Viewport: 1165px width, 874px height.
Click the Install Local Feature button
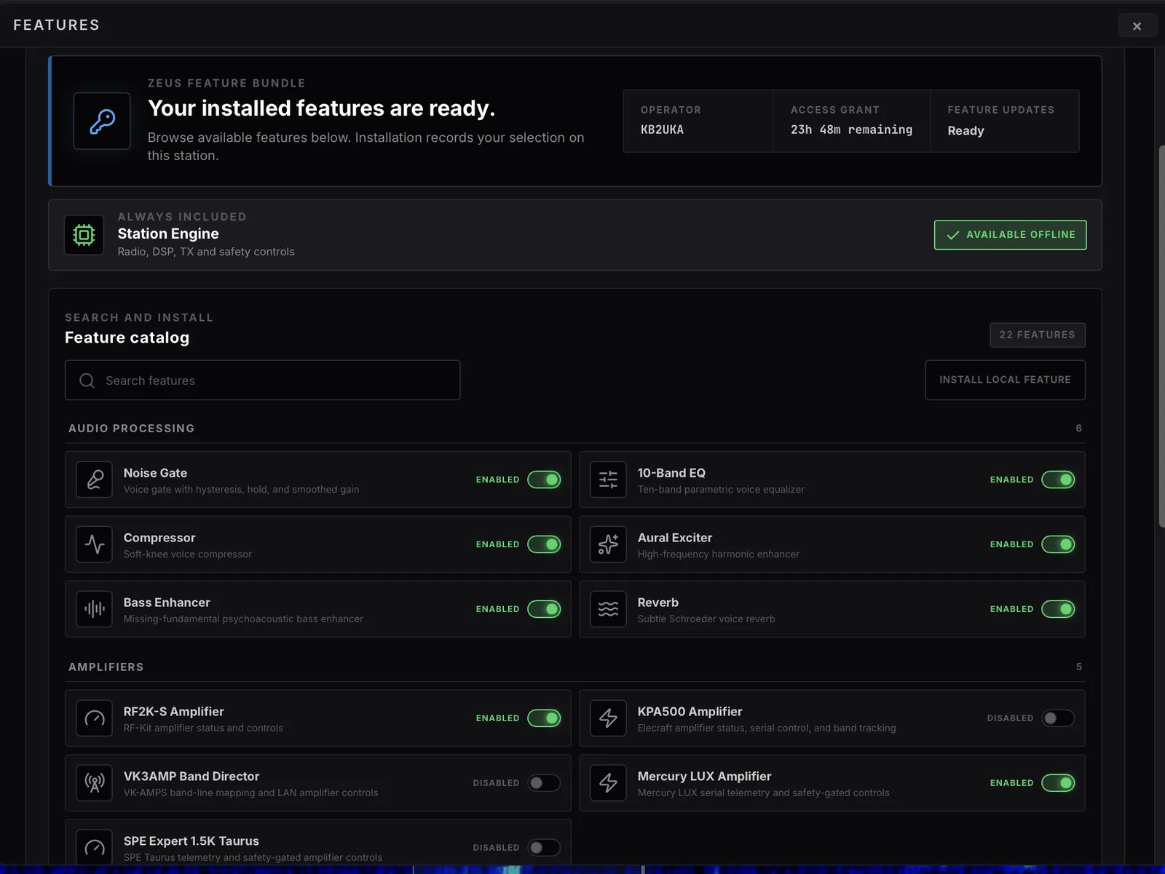coord(1005,380)
